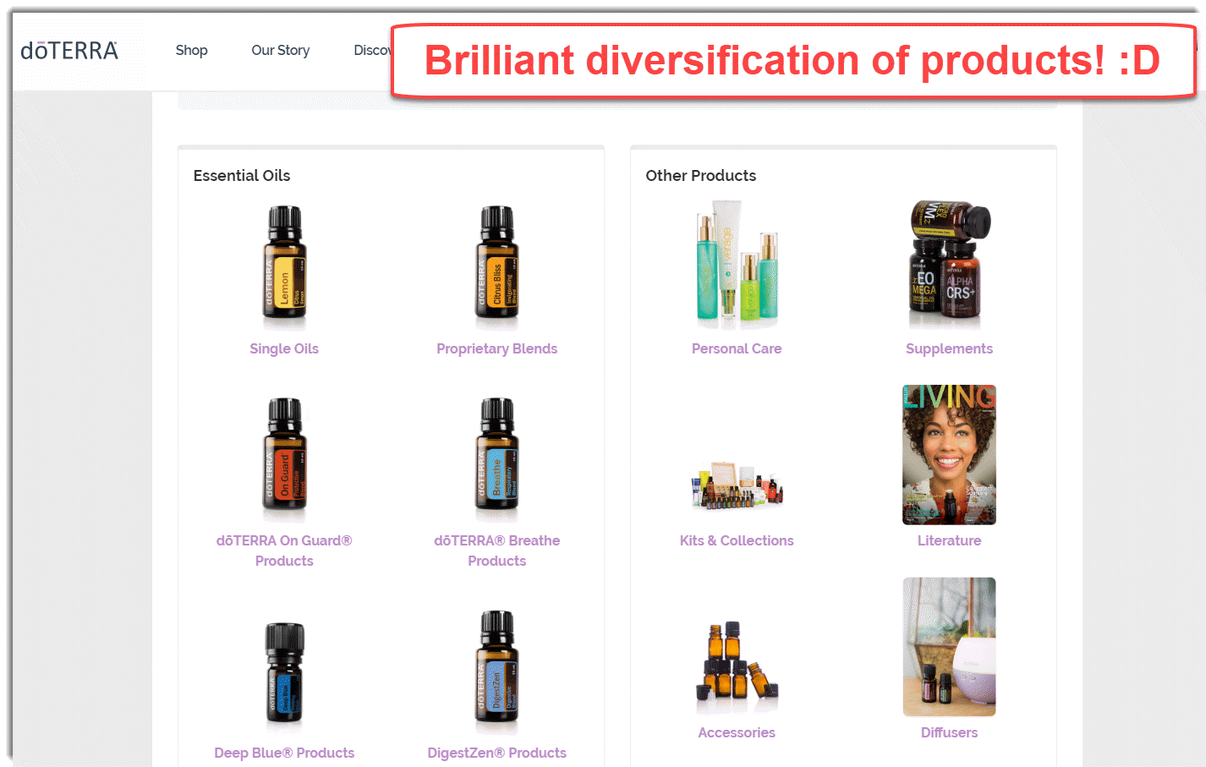Open the Kits & Collections link
The width and height of the screenshot is (1206, 767).
(x=737, y=540)
